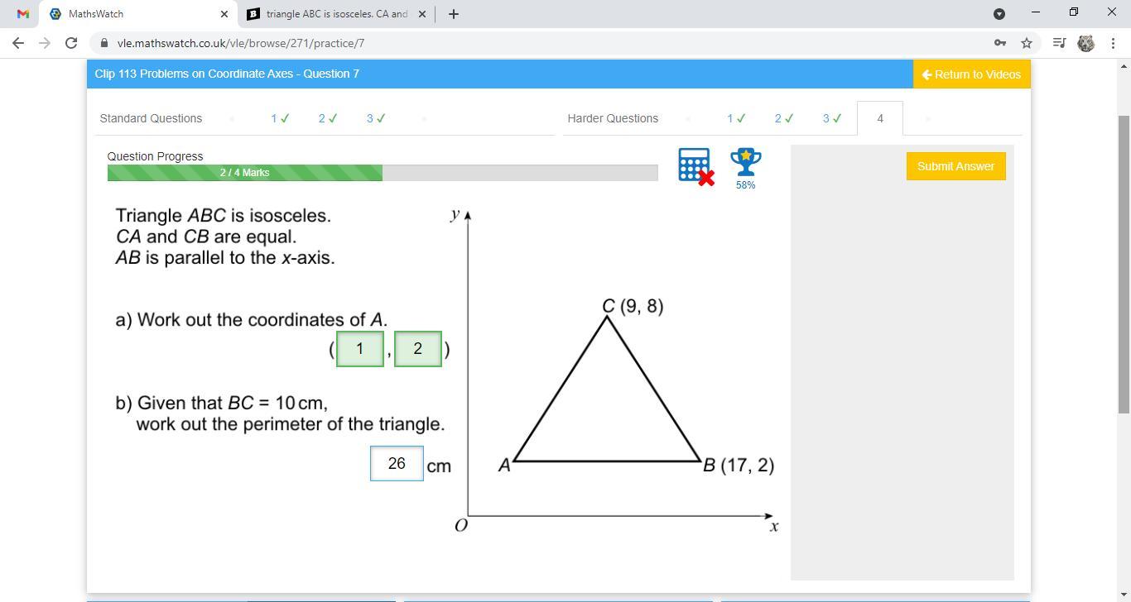Click the scrollbar up arrow
This screenshot has width=1131, height=602.
(x=1124, y=66)
